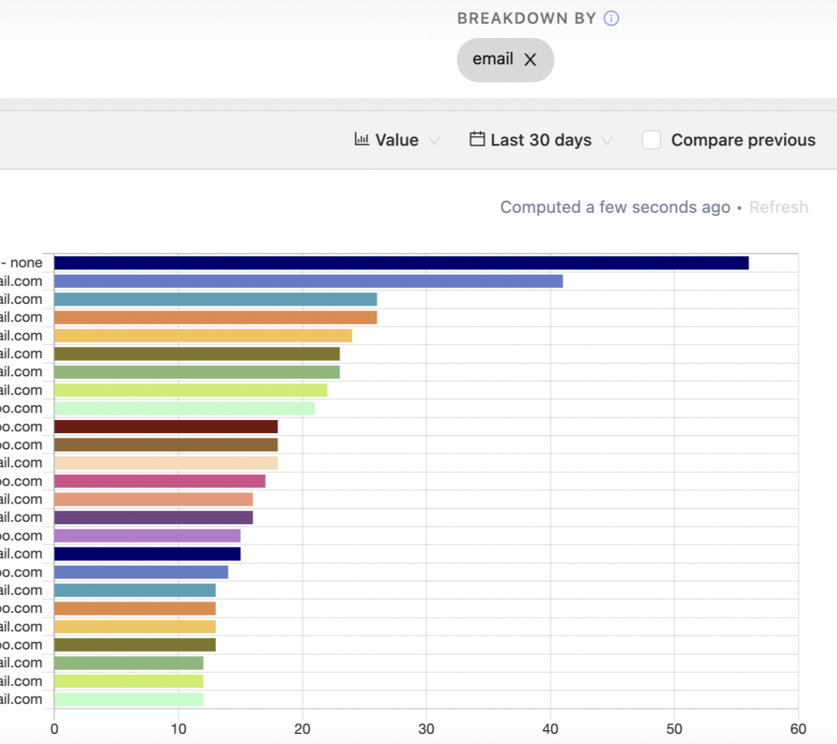Screen dimensions: 837x744
Task: Expand the Last 30 days date range
Action: pyautogui.click(x=540, y=140)
